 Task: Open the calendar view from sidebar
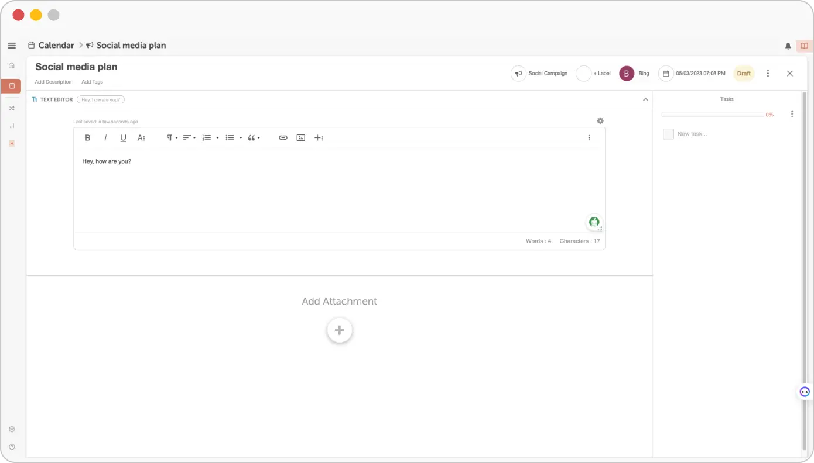[x=12, y=86]
